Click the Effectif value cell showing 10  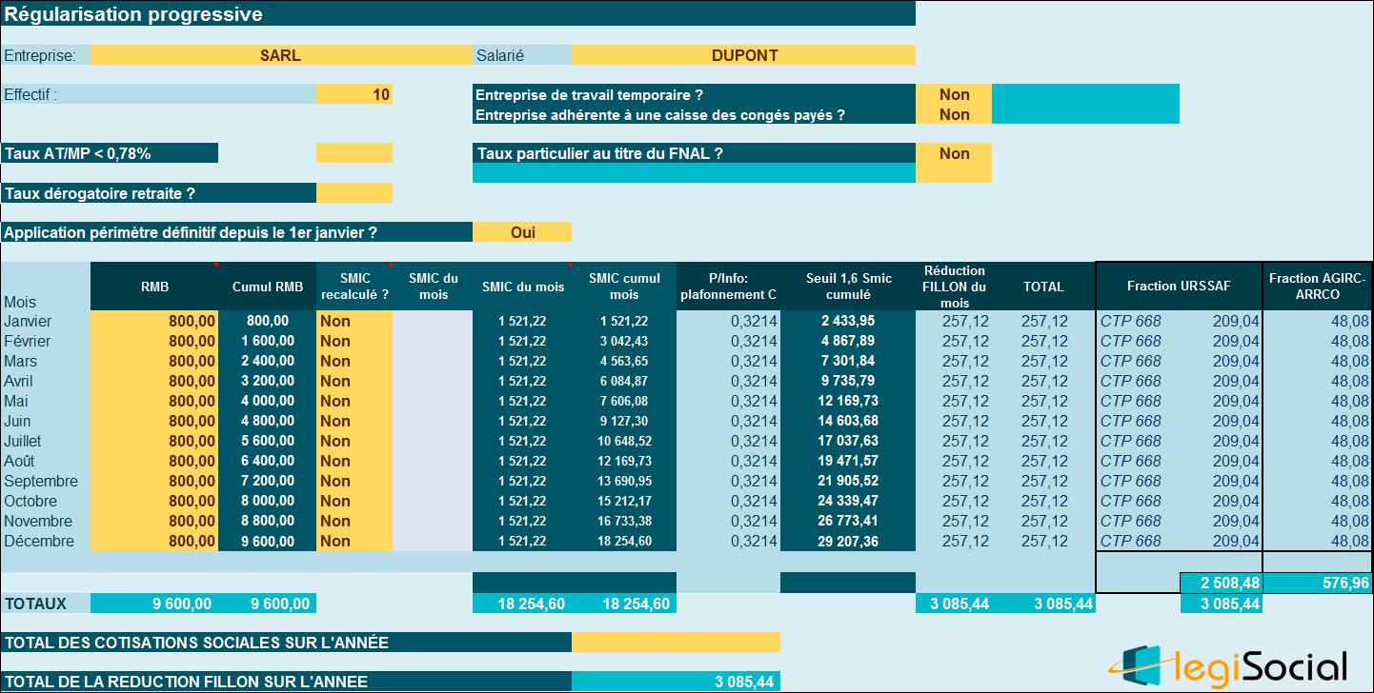[x=354, y=94]
